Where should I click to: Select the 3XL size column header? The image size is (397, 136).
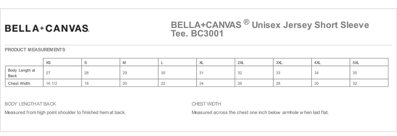pos(279,63)
